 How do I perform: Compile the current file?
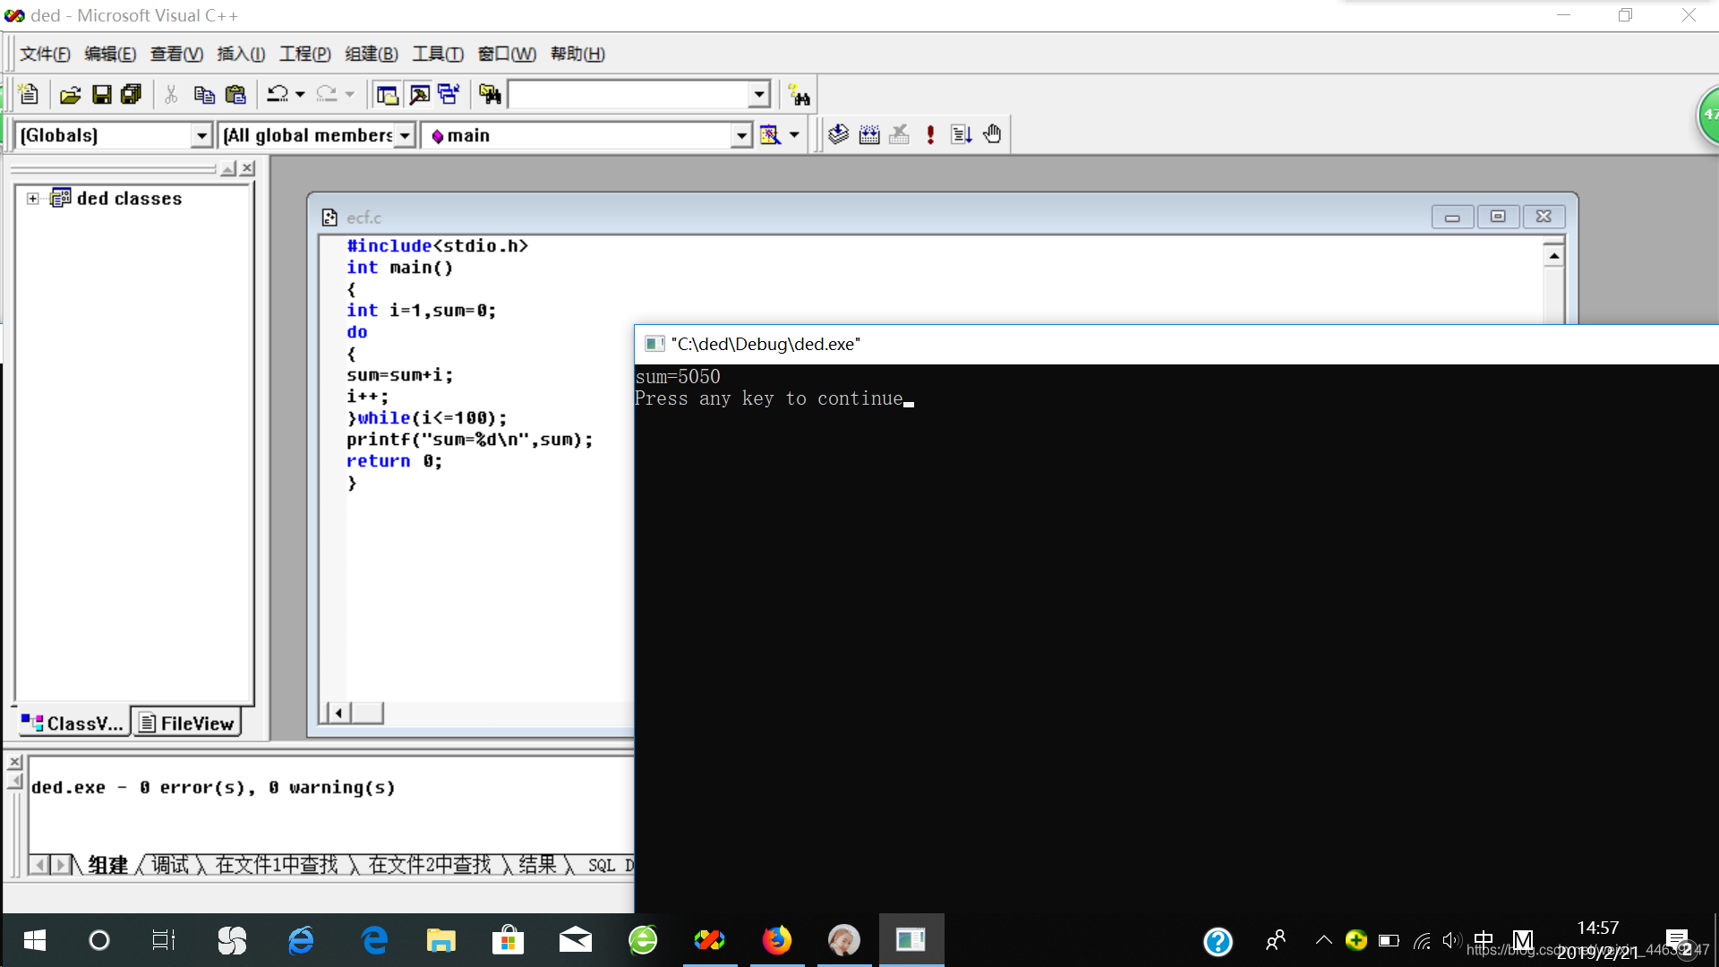tap(838, 135)
